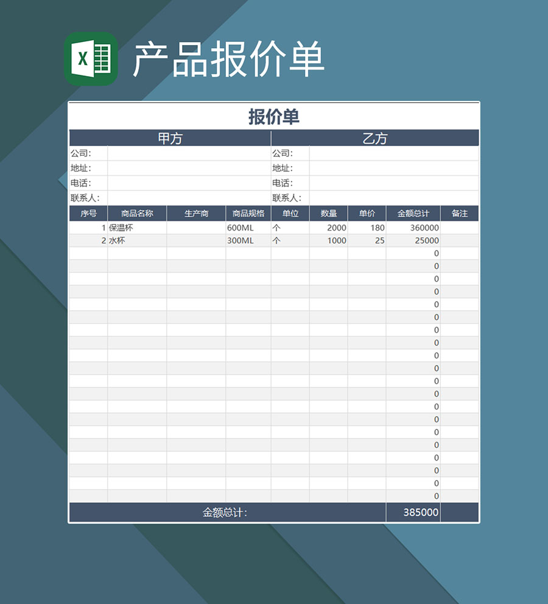Click the 乙方 section header
This screenshot has width=548, height=604.
[x=374, y=138]
